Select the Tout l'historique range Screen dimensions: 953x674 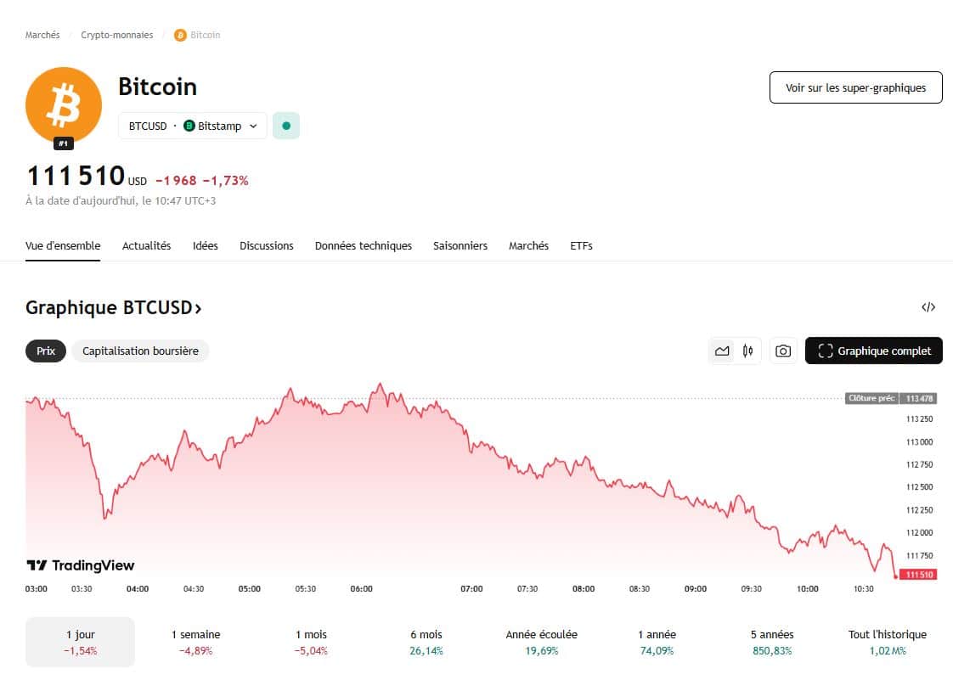coord(888,642)
